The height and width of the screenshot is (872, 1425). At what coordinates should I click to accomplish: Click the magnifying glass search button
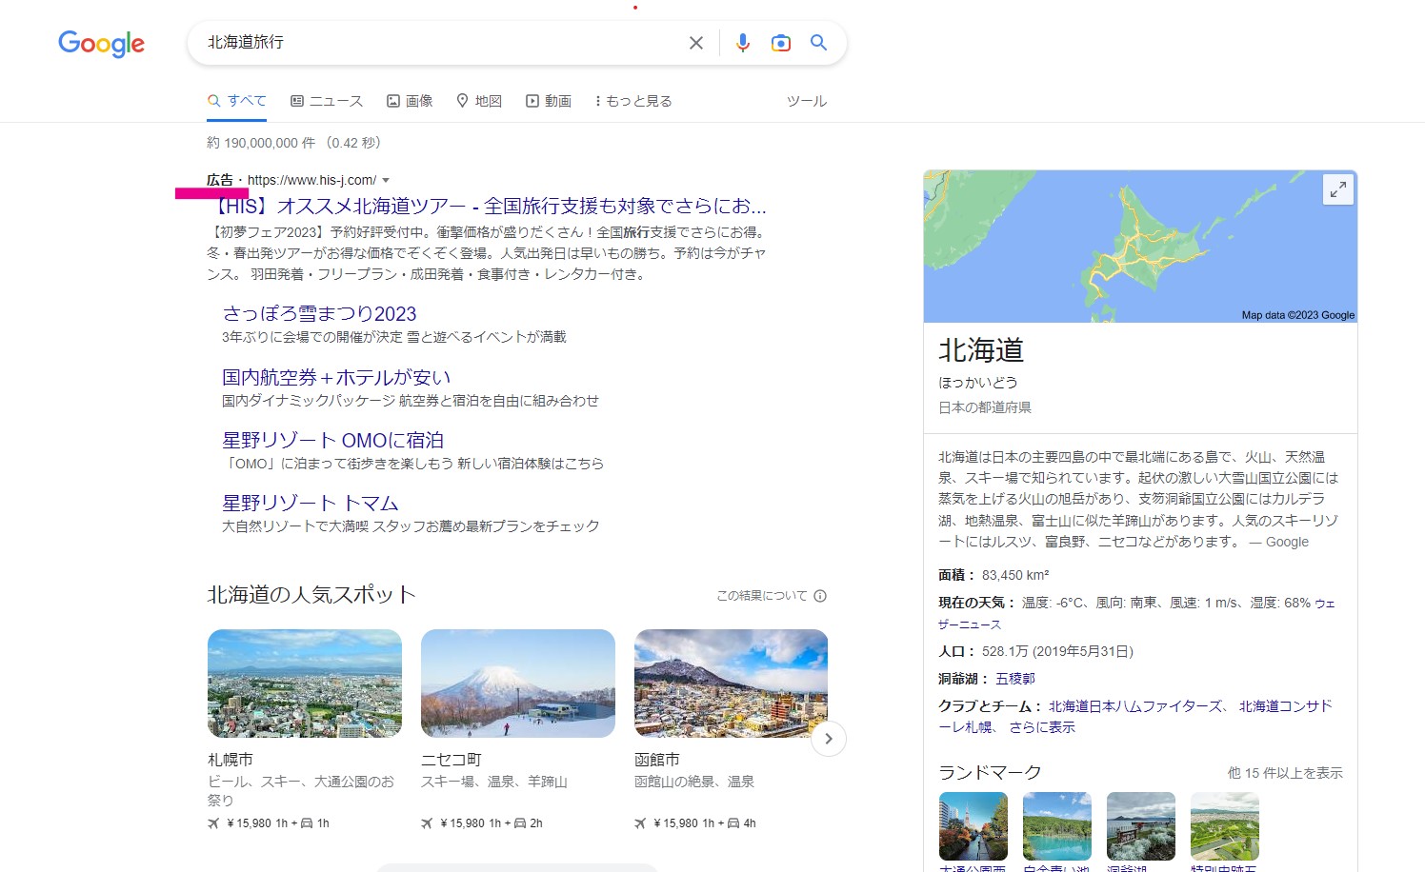point(818,43)
